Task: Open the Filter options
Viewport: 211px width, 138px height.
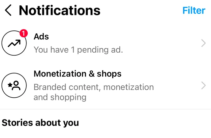Action: (x=194, y=10)
